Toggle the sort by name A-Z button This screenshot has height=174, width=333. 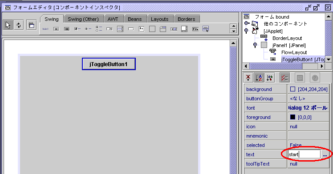point(259,78)
